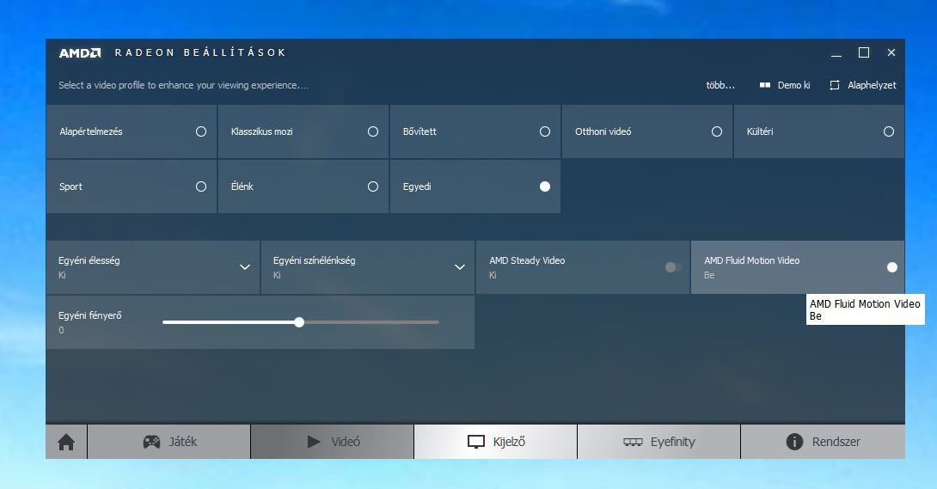937x489 pixels.
Task: Open the Rendszer tab
Action: click(x=823, y=442)
